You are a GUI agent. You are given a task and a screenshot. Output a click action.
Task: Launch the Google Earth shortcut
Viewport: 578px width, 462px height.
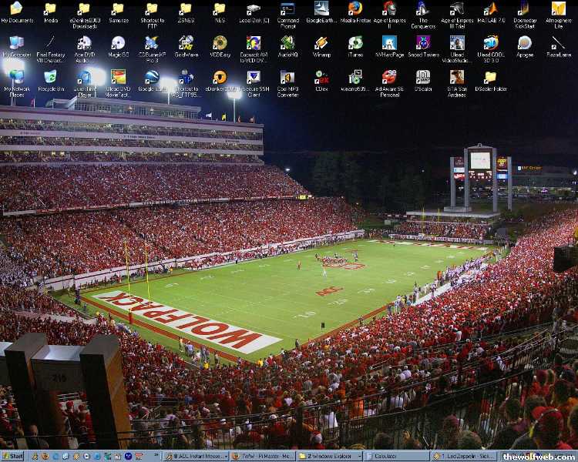click(152, 77)
